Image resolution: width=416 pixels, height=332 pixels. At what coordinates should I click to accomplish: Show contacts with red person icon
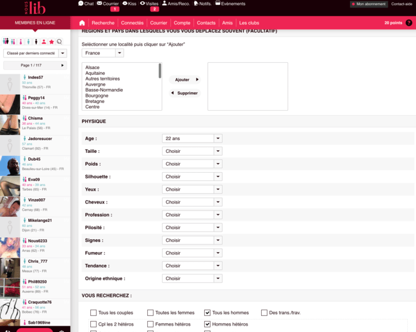click(44, 42)
